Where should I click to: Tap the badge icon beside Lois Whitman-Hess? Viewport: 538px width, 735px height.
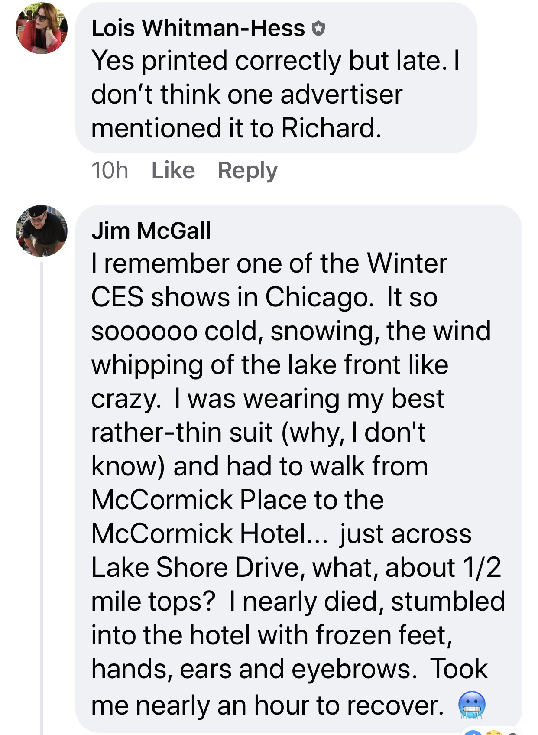coord(318,29)
